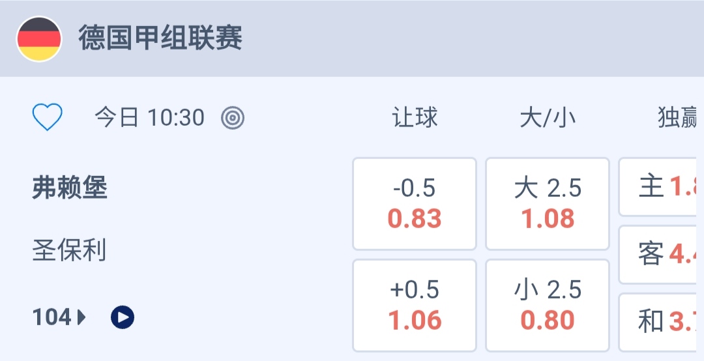Open the 德国甲组联赛 league header
704x361 pixels.
pos(160,38)
